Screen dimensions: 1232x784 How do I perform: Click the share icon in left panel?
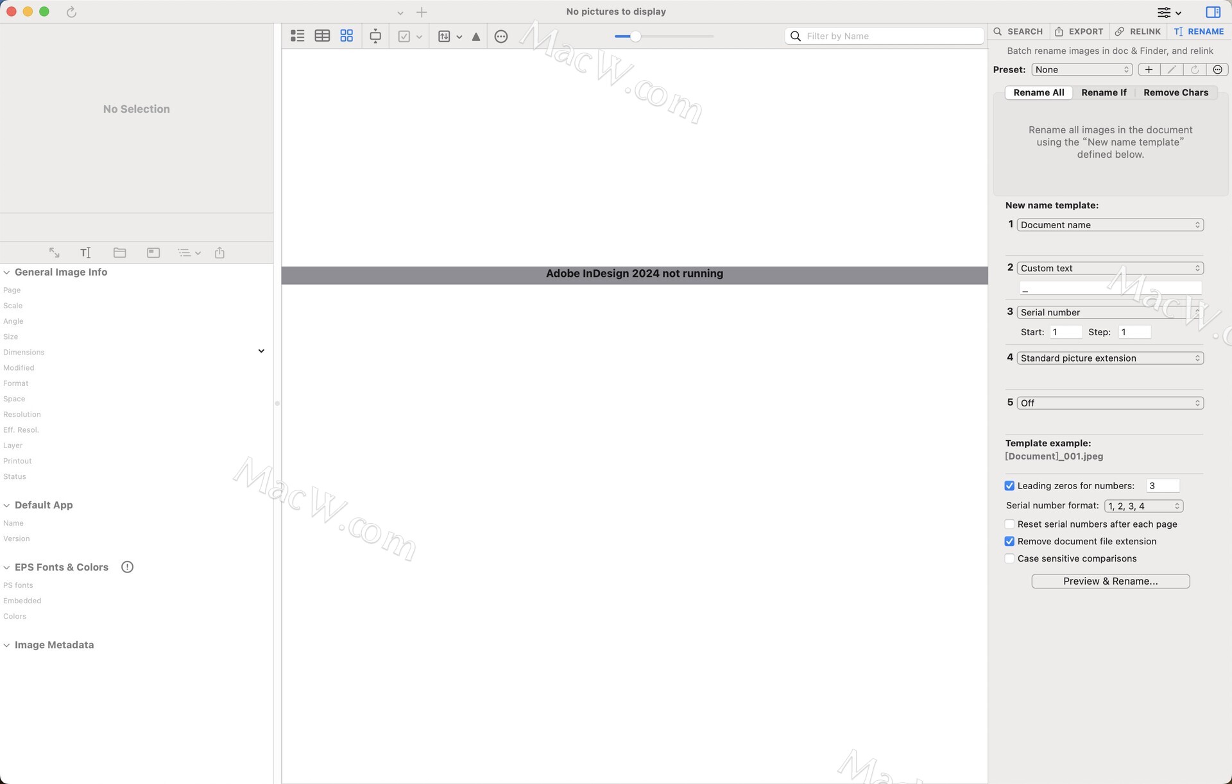point(219,253)
